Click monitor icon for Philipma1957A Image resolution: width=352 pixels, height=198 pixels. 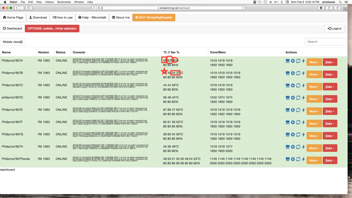point(288,61)
